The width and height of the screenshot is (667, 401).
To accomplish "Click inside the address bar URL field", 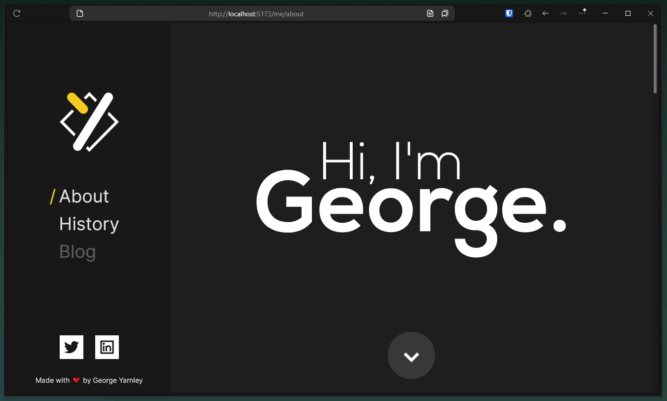I will 256,13.
